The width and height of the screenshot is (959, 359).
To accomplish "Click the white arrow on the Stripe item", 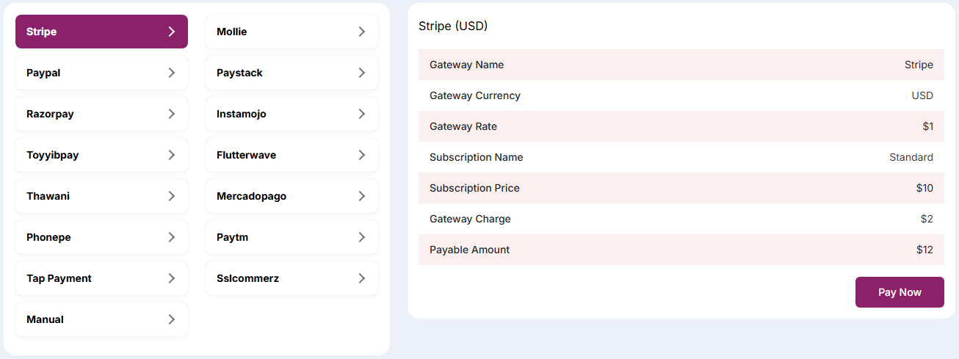I will coord(171,32).
